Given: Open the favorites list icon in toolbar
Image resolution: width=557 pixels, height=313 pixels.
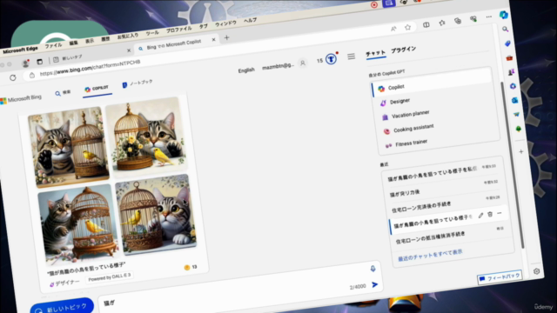Looking at the screenshot, I should point(442,23).
